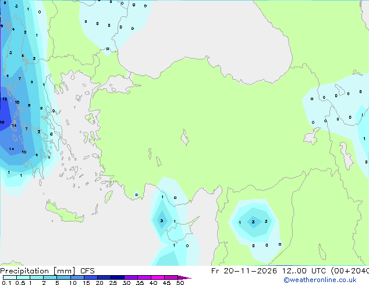Click the '12..00 UTC' time text
The height and width of the screenshot is (285, 369).
pos(304,271)
